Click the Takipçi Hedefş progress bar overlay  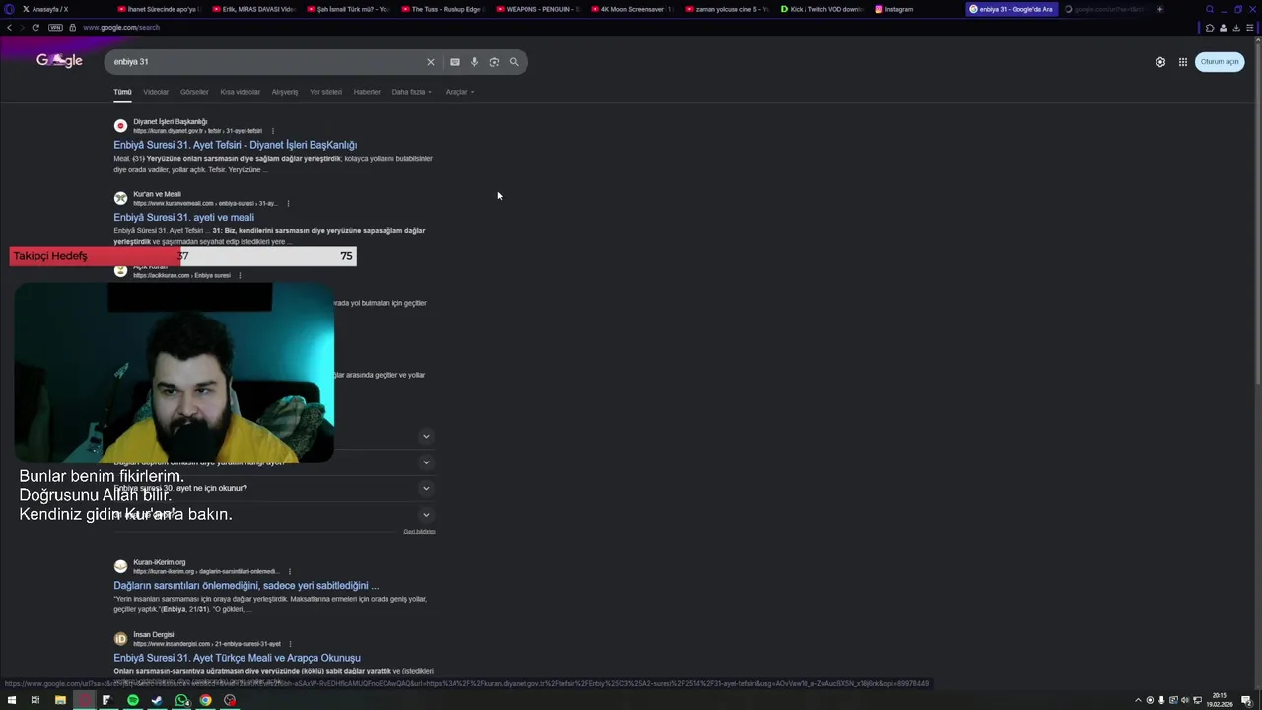[x=182, y=256]
